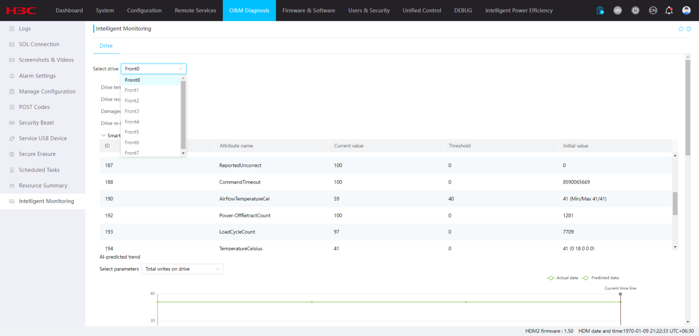The width and height of the screenshot is (699, 336).
Task: Open the System menu
Action: click(105, 10)
